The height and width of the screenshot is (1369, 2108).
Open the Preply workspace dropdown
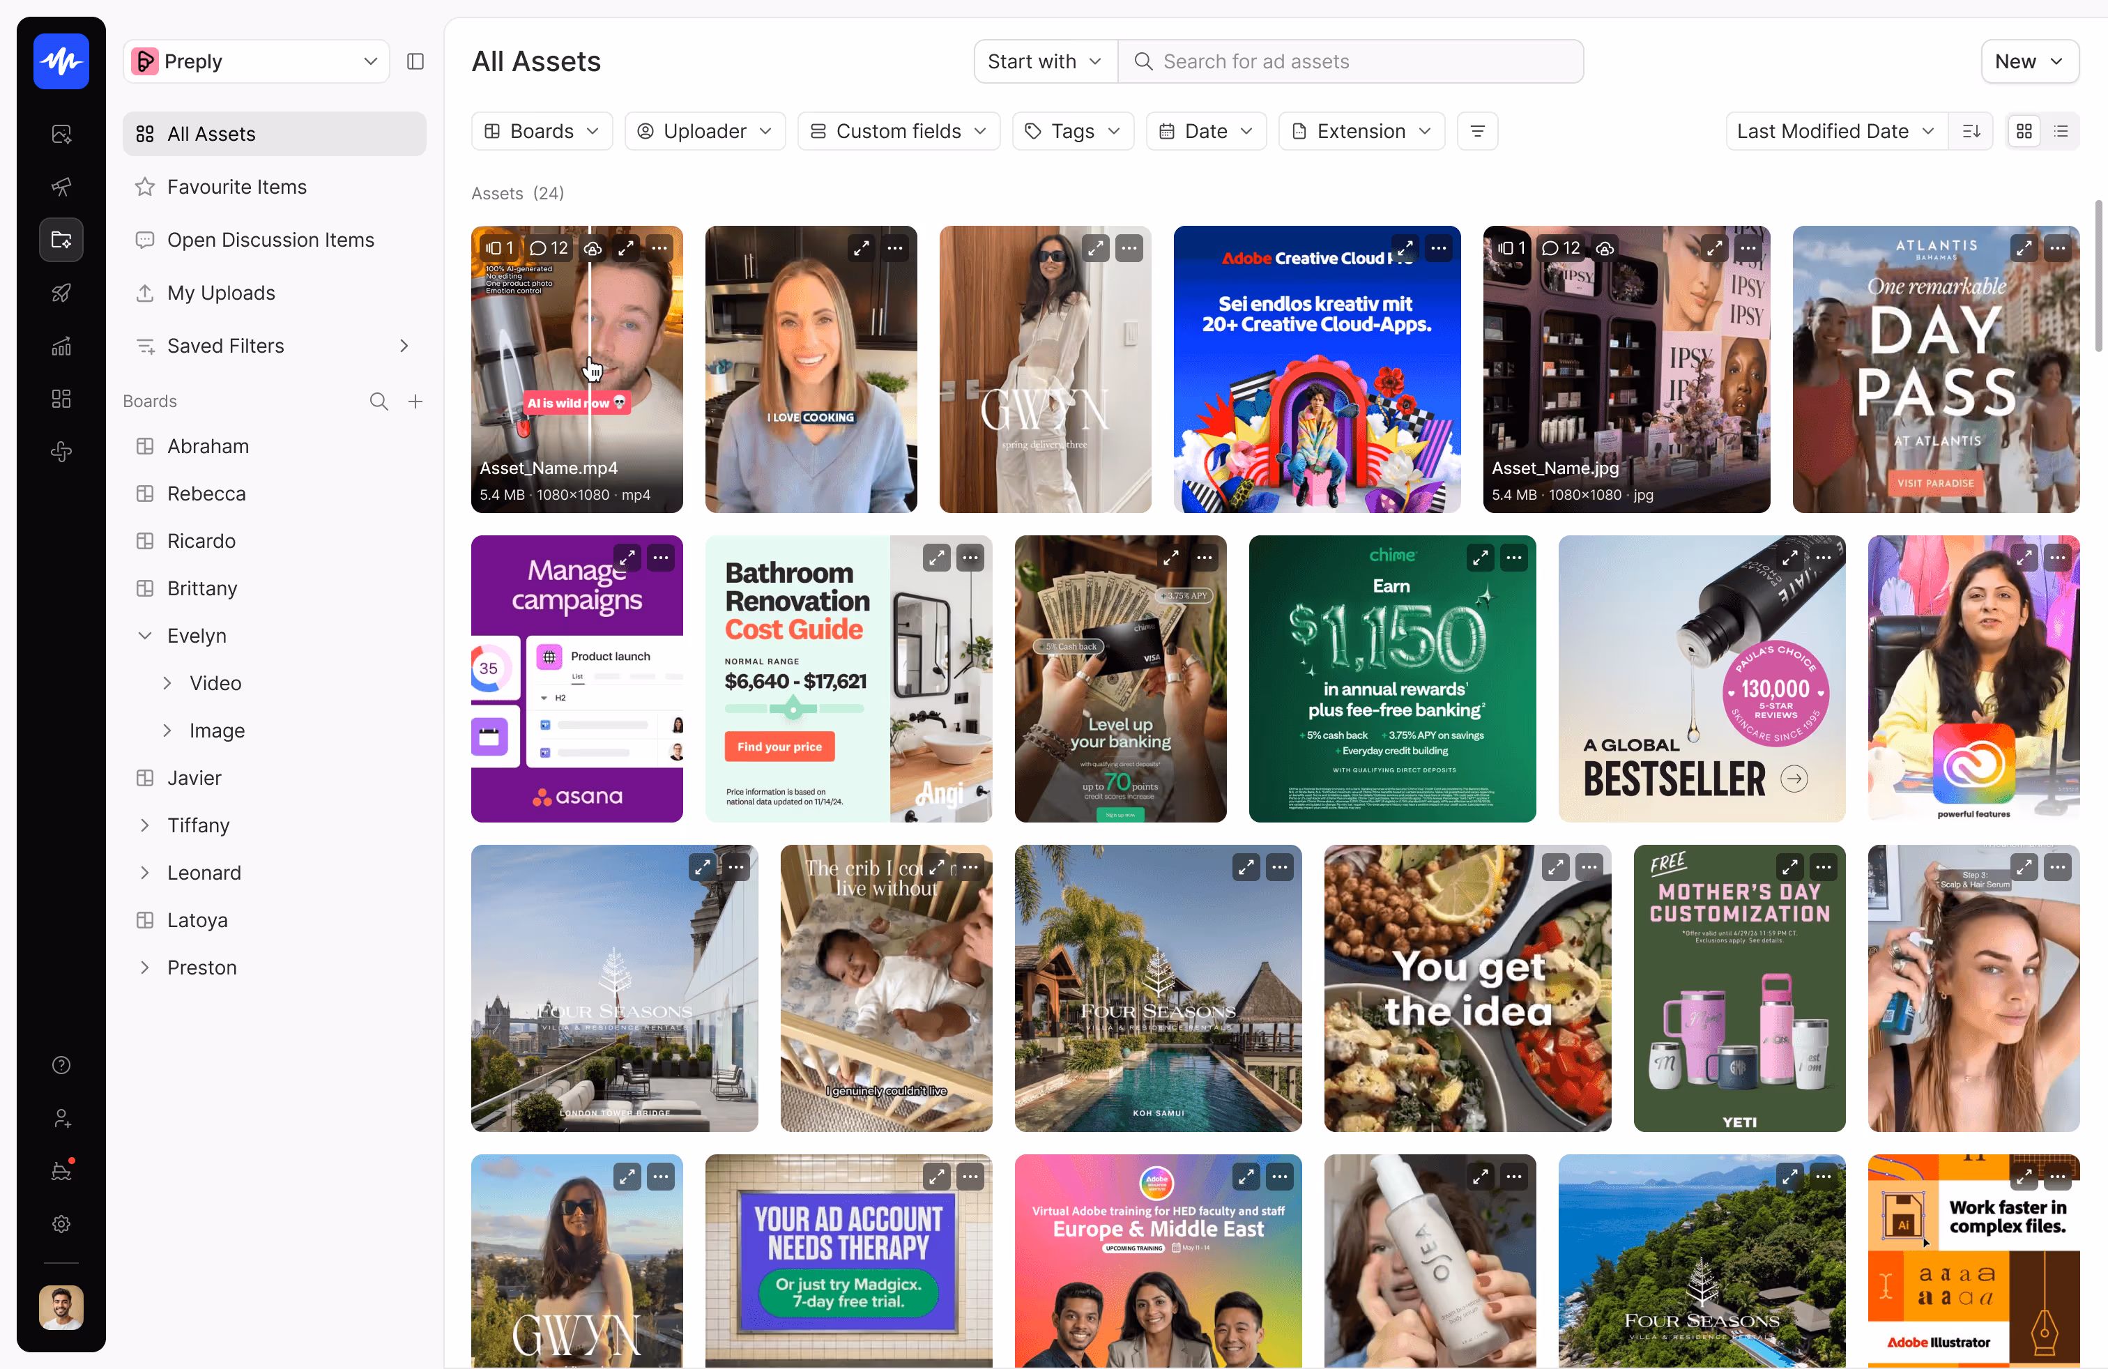click(256, 61)
